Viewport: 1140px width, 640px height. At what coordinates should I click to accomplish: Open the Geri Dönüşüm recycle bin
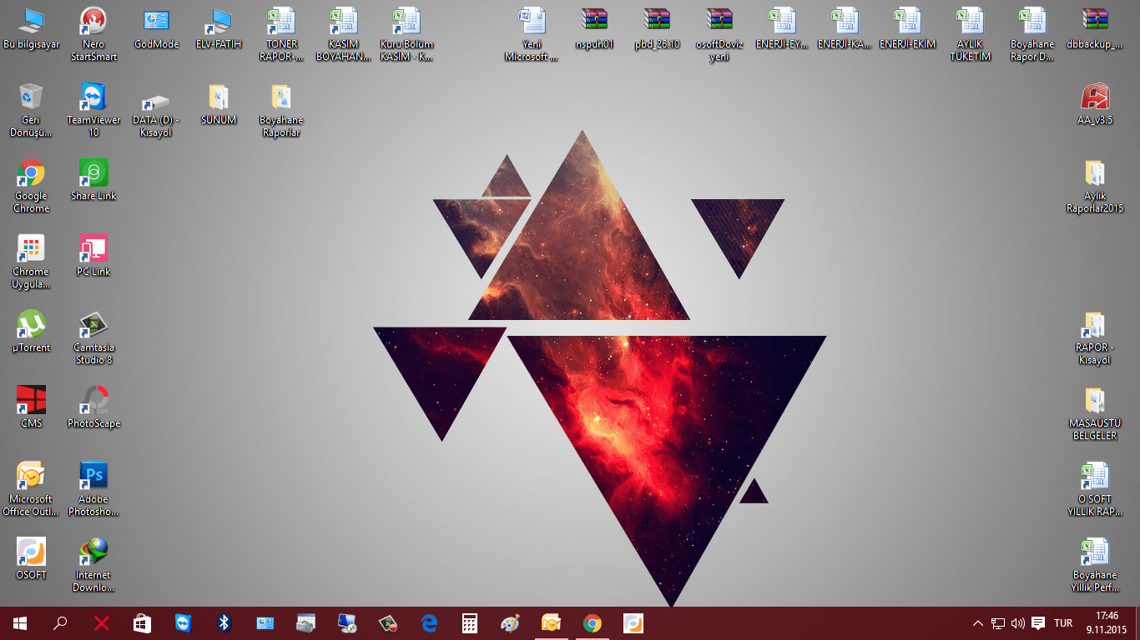(x=31, y=111)
